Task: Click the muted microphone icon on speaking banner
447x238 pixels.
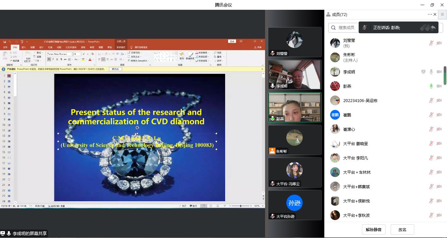Action: pos(364,28)
